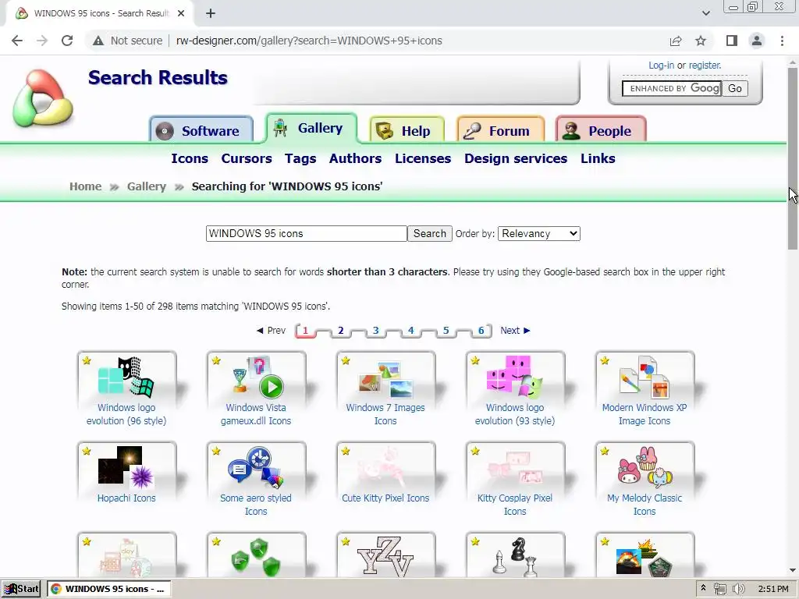Open Design services submenu item

pos(516,158)
